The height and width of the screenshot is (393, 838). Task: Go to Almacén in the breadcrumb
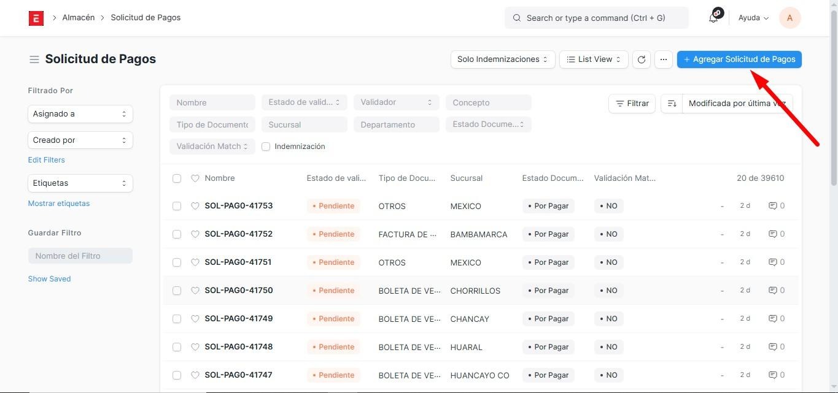pos(79,18)
